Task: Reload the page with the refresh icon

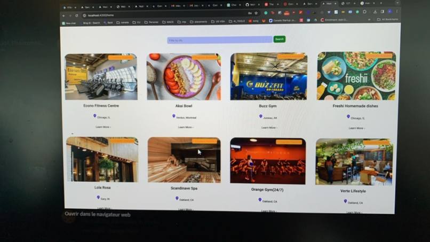Action: point(77,15)
